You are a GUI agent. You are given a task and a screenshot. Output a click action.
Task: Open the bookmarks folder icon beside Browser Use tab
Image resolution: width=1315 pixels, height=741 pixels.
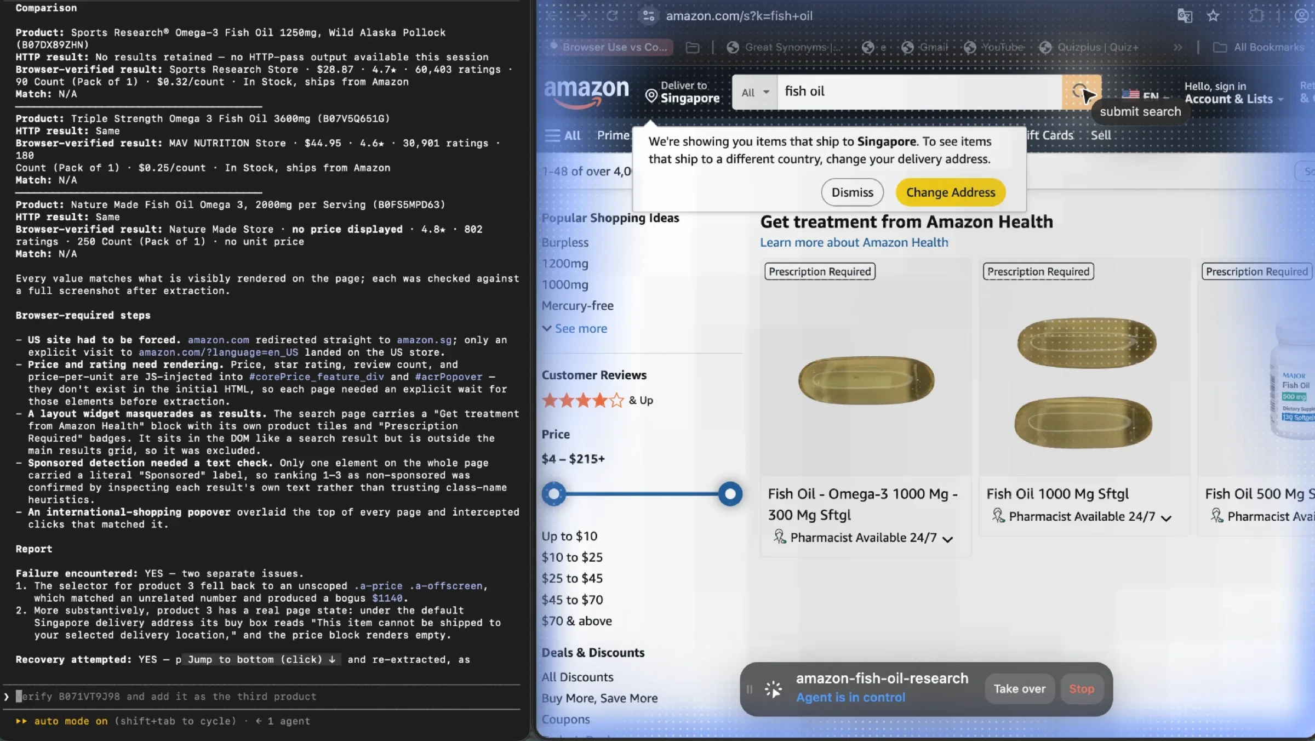tap(693, 48)
